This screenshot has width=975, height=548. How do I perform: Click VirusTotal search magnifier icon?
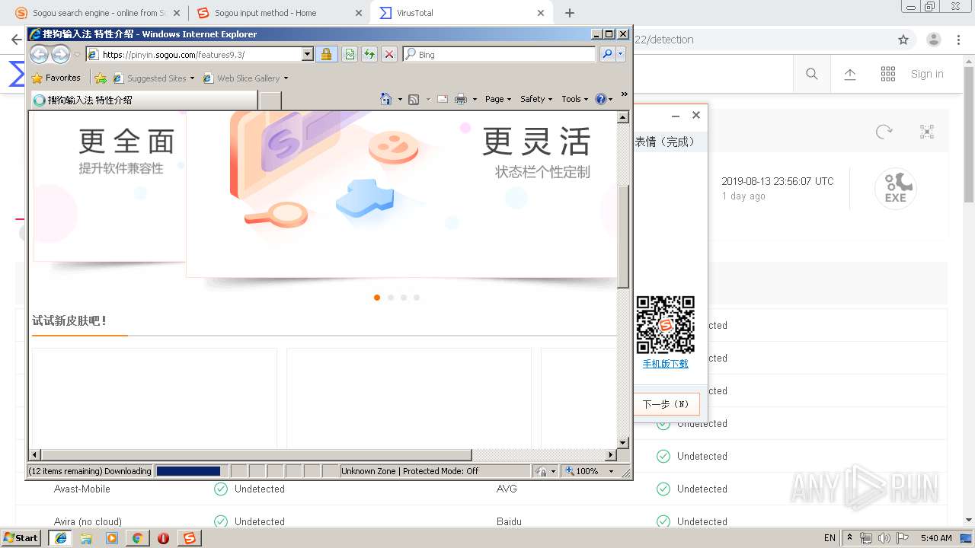[x=812, y=74]
